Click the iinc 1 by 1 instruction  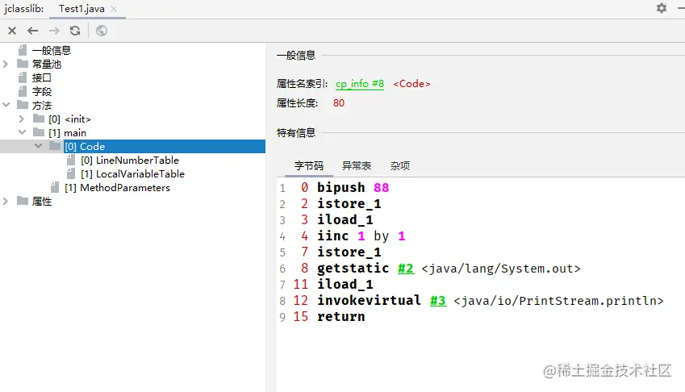[361, 236]
